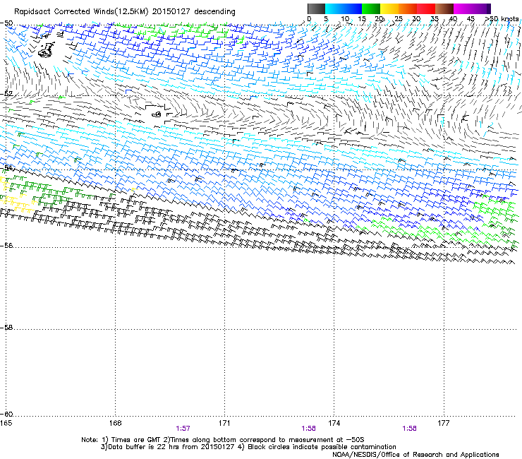Pick the green 15–20 knots legend swatch
The image size is (522, 459).
pos(371,8)
